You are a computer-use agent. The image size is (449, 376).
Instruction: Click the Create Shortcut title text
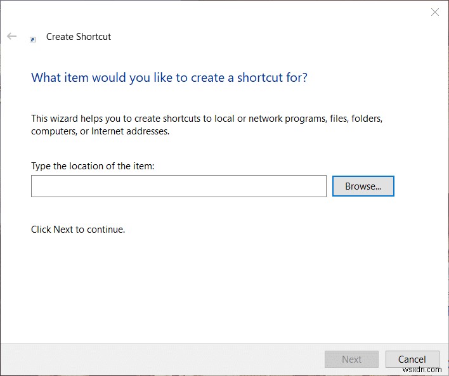(79, 37)
